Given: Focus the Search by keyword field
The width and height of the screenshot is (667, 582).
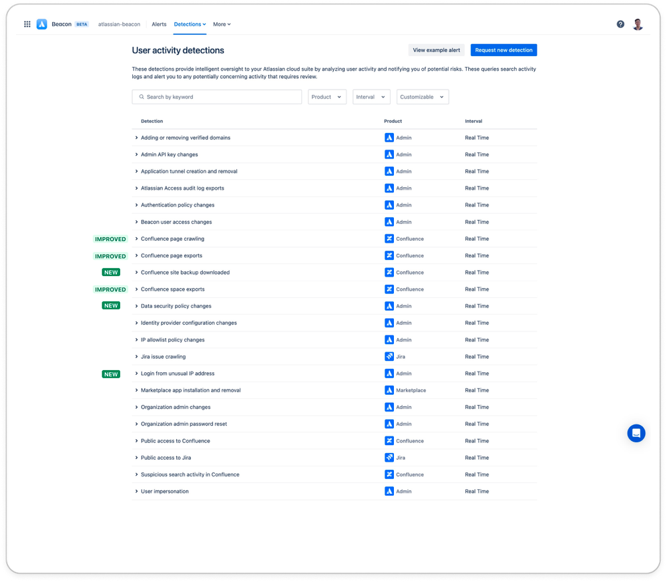Looking at the screenshot, I should point(217,97).
